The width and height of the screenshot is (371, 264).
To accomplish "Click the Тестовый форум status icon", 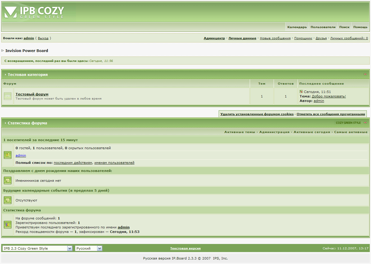I will [8, 96].
